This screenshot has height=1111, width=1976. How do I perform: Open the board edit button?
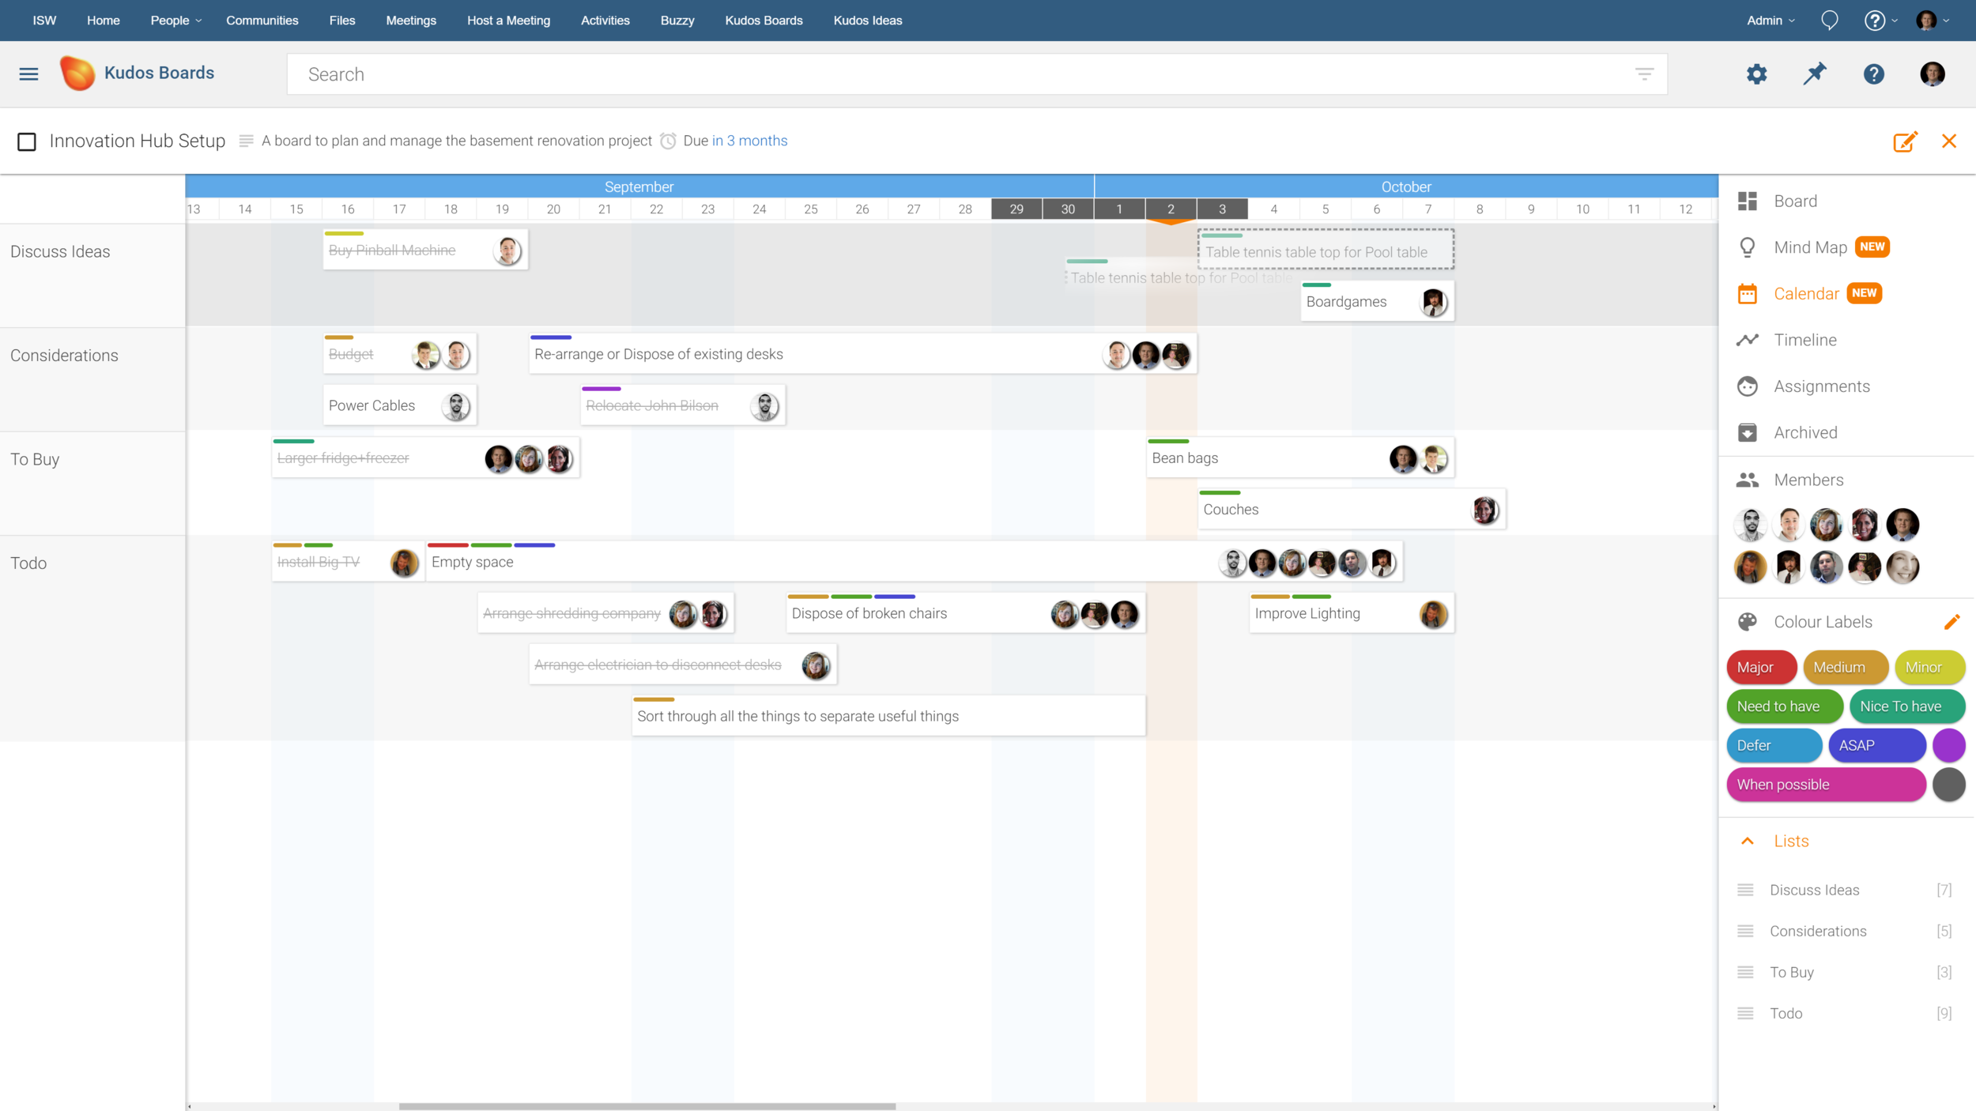tap(1905, 141)
